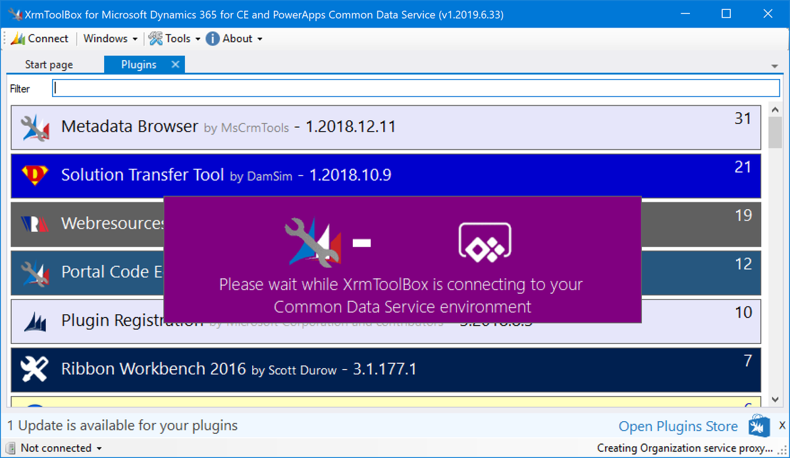Click the plugin list scrollbar thumb

775,132
